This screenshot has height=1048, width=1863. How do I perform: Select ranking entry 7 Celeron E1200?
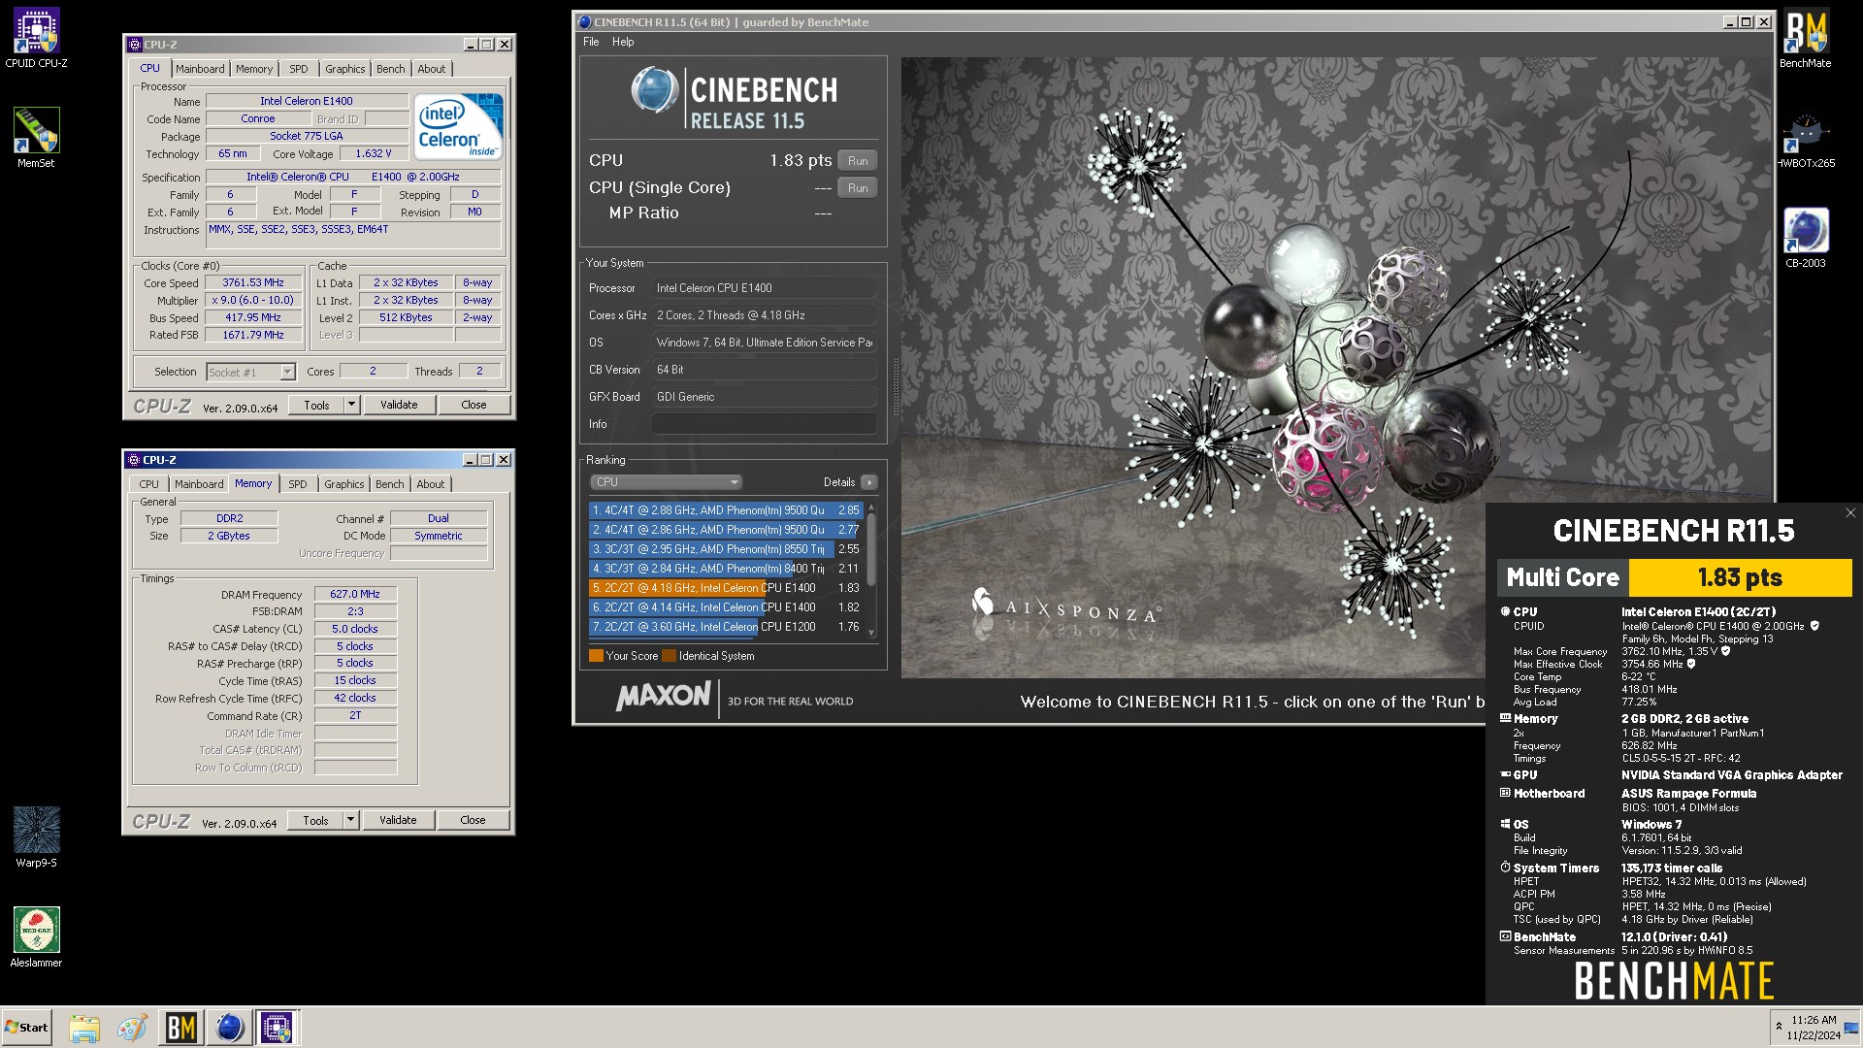[x=726, y=627]
